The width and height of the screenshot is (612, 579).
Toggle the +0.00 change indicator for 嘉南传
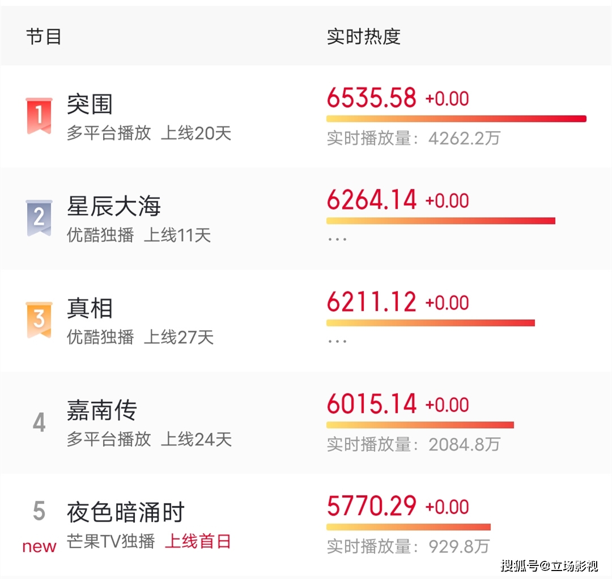pyautogui.click(x=447, y=405)
